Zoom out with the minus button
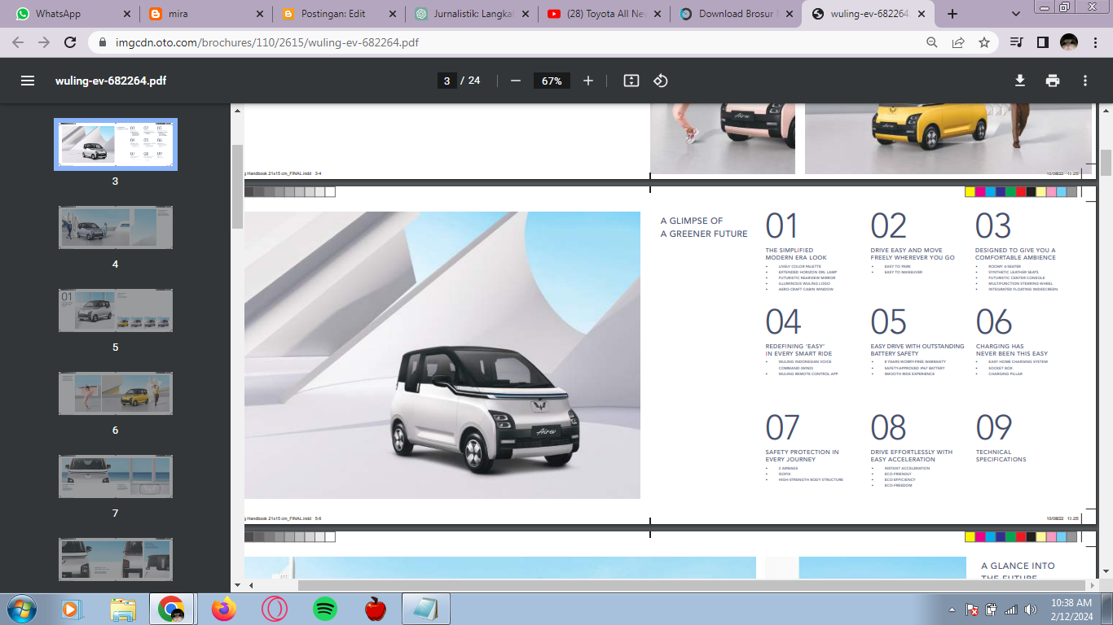Image resolution: width=1113 pixels, height=625 pixels. 515,81
